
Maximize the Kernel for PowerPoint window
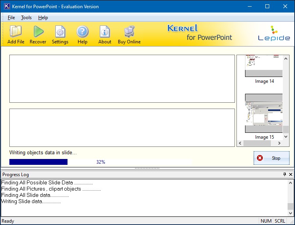pos(267,6)
